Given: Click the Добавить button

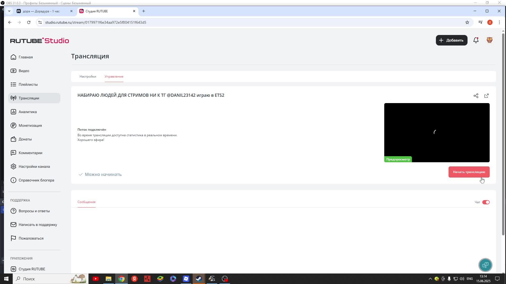Looking at the screenshot, I should point(452,40).
